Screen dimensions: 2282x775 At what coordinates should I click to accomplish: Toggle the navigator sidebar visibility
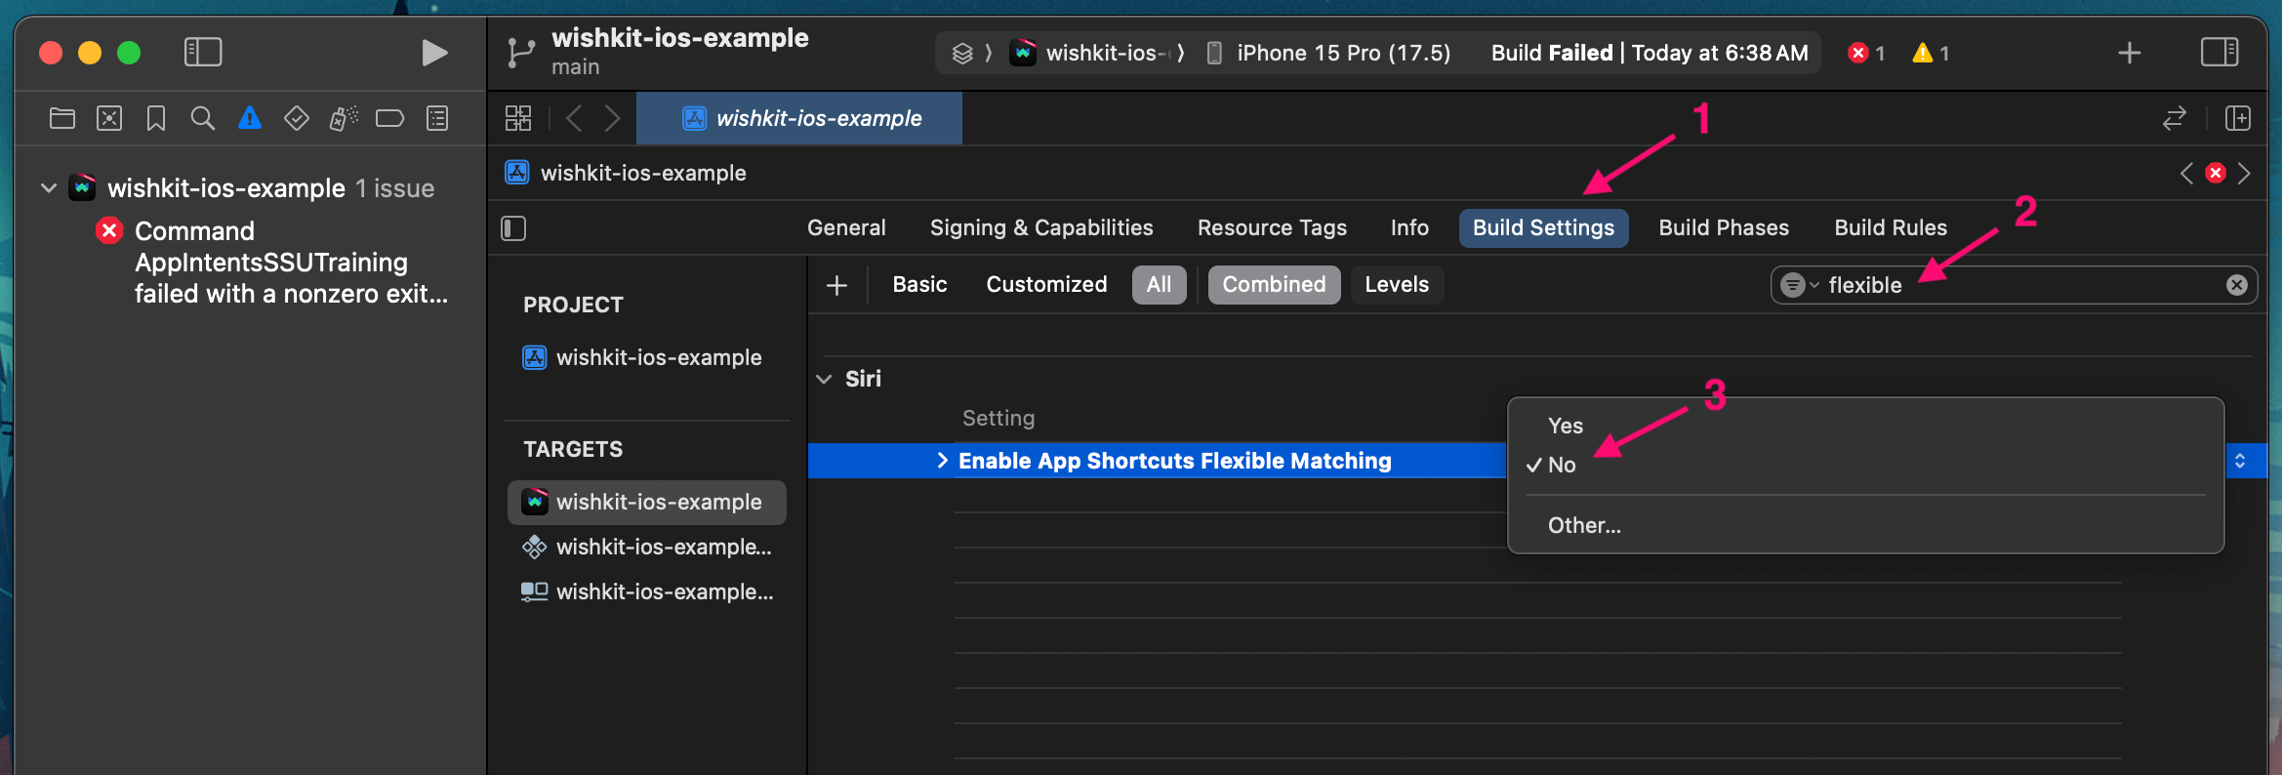(x=203, y=52)
